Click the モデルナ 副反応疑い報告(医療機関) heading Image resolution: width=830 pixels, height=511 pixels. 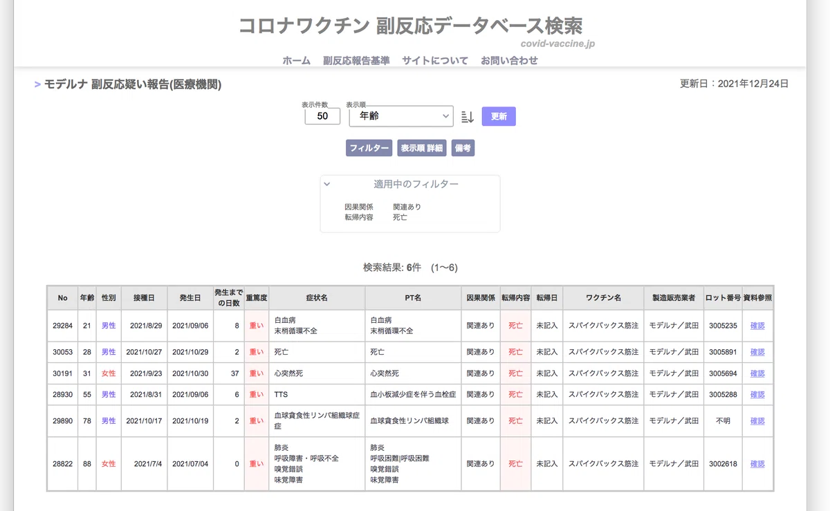tap(133, 84)
